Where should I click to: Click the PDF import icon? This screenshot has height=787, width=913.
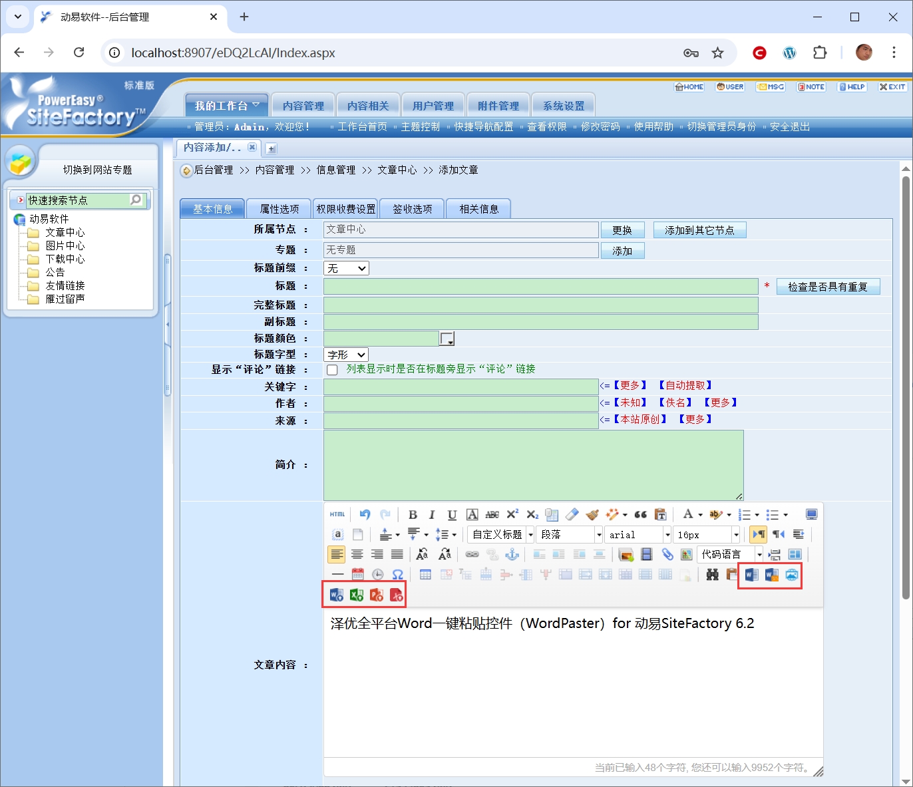tap(397, 595)
